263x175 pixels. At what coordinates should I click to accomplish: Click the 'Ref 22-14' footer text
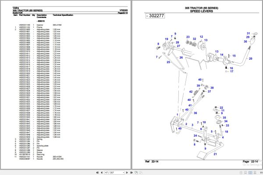pos(152,161)
